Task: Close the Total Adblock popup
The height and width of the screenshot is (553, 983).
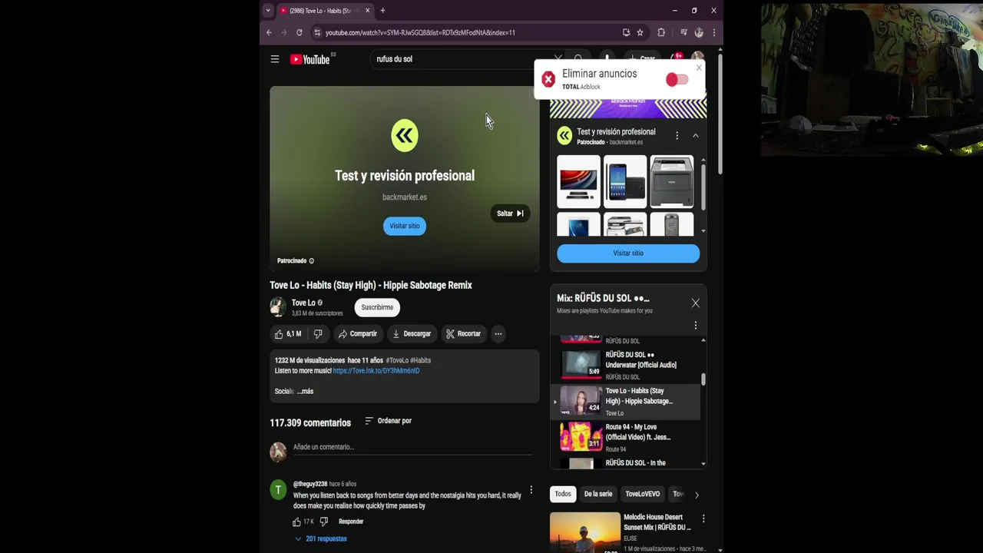Action: (699, 68)
